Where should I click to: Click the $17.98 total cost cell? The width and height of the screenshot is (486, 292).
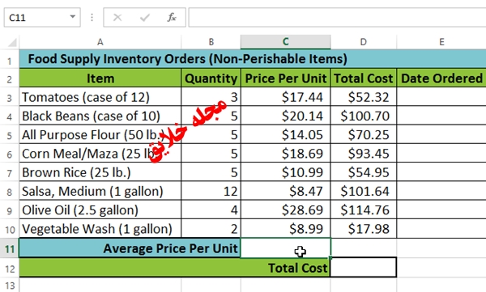coord(364,229)
